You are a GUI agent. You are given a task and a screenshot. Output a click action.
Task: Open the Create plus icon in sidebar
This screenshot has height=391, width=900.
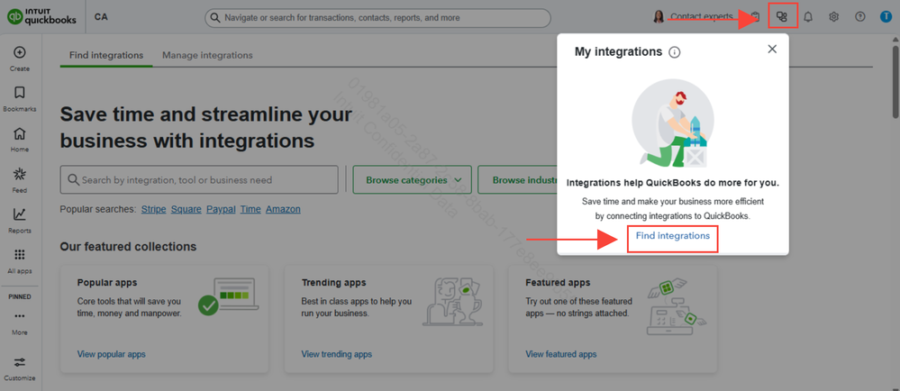click(x=20, y=53)
